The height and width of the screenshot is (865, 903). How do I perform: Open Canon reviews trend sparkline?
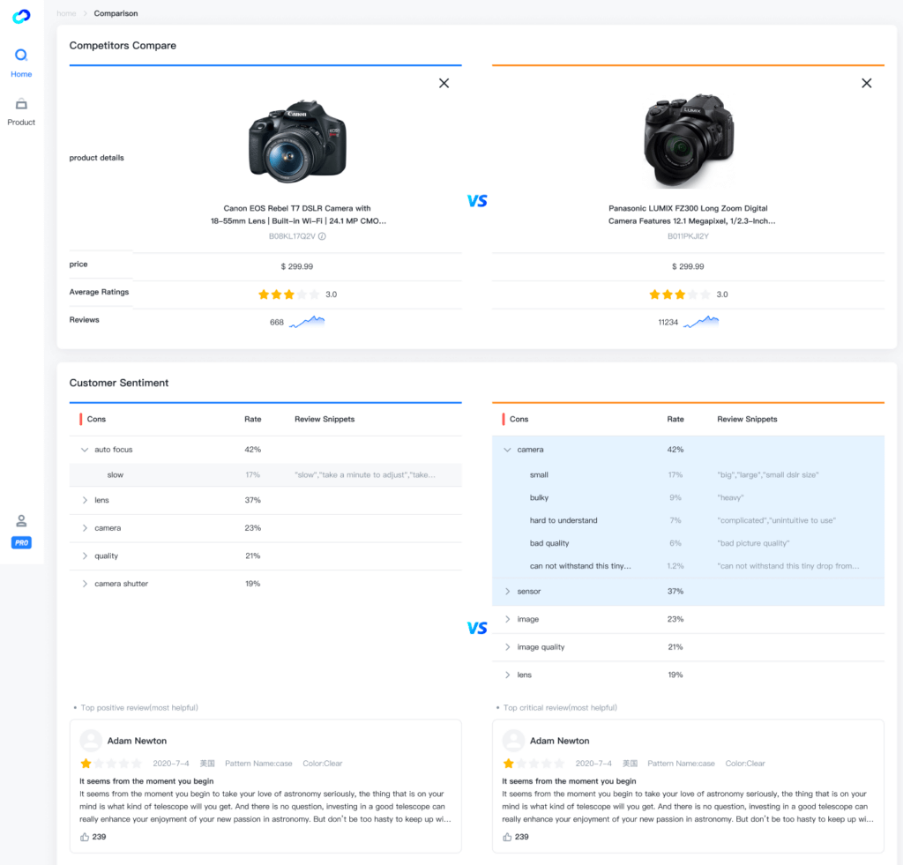[307, 321]
